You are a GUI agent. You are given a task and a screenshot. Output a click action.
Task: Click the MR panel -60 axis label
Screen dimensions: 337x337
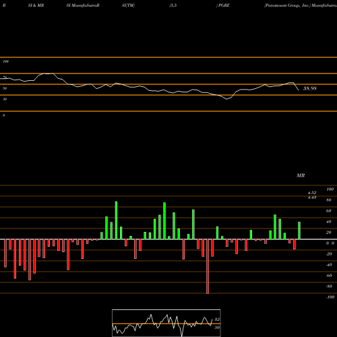tap(329, 276)
